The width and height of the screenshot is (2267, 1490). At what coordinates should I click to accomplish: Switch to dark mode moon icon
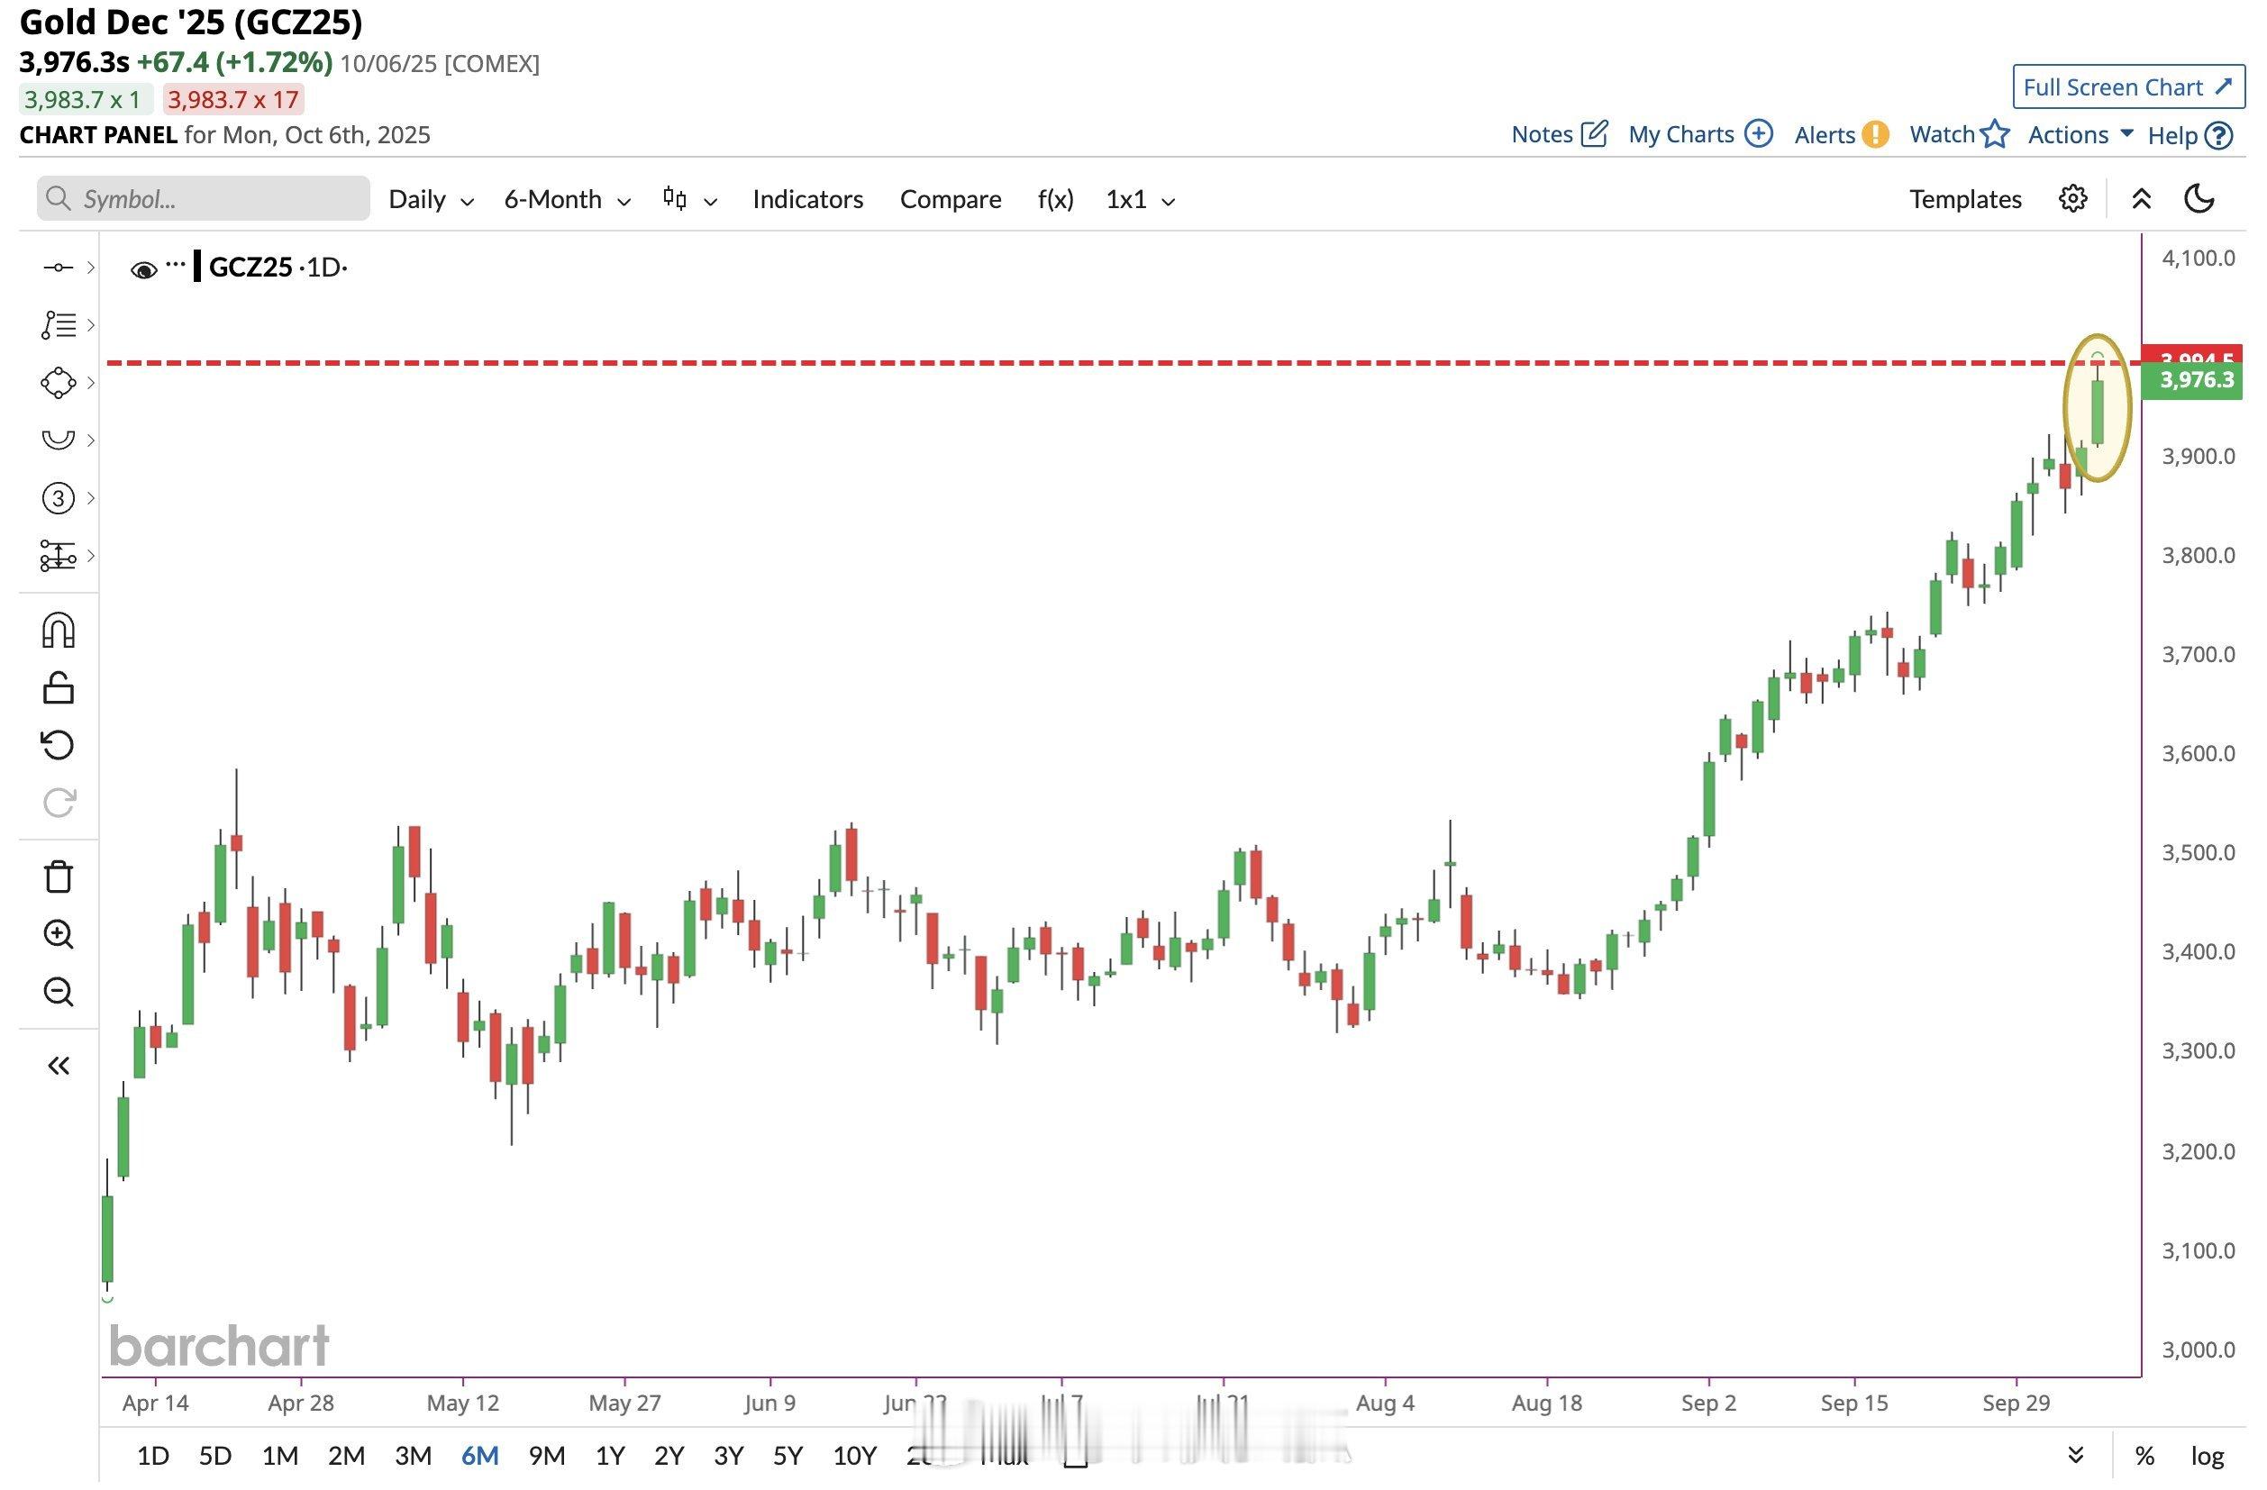pyautogui.click(x=2199, y=199)
